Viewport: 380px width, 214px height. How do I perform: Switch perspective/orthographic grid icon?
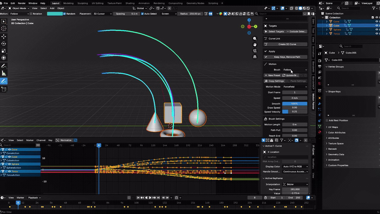tap(255, 56)
